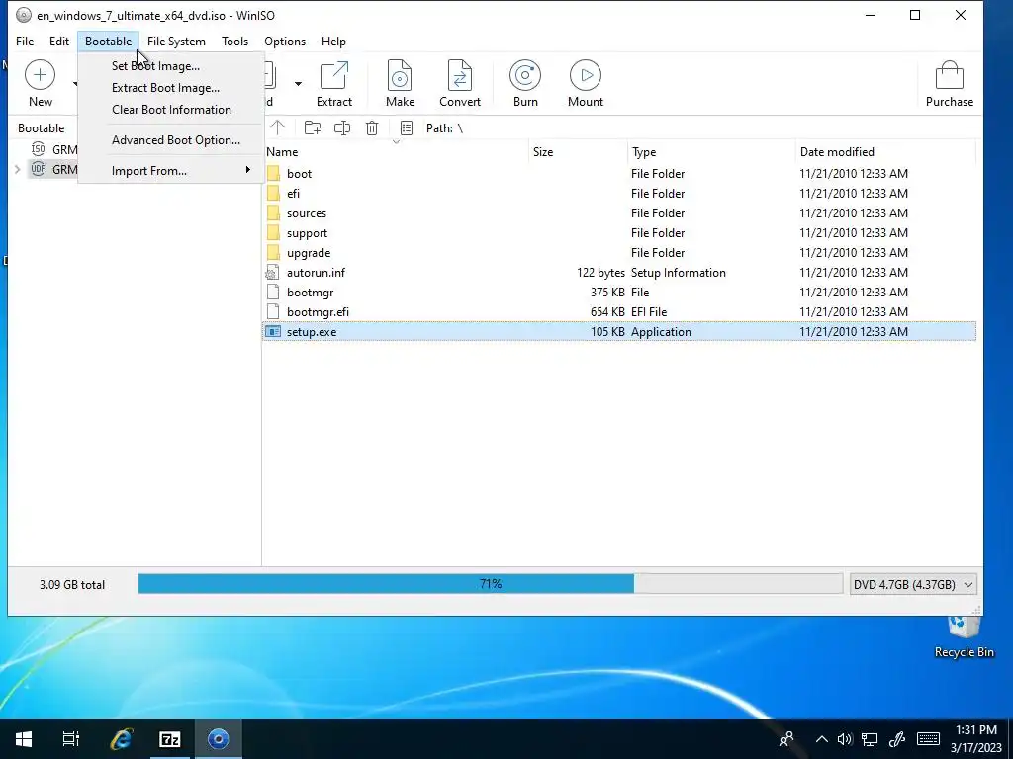This screenshot has height=759, width=1013.
Task: Open Task View on the taskbar
Action: tap(71, 739)
